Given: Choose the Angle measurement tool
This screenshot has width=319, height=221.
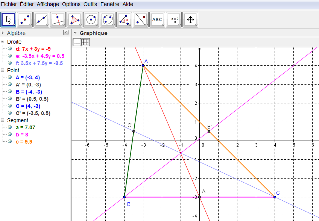Looking at the screenshot, I should (x=124, y=20).
